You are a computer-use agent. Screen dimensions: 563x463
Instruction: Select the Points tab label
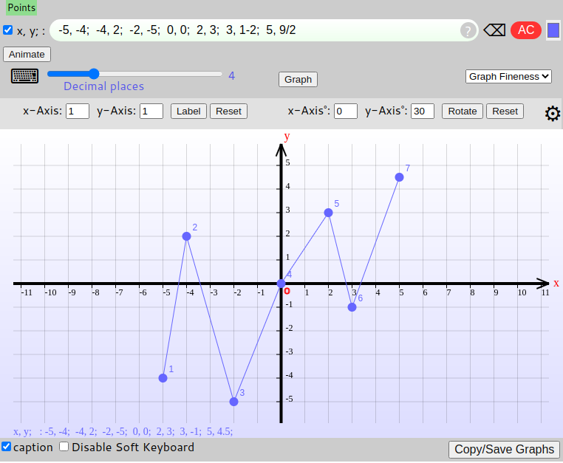[x=21, y=7]
